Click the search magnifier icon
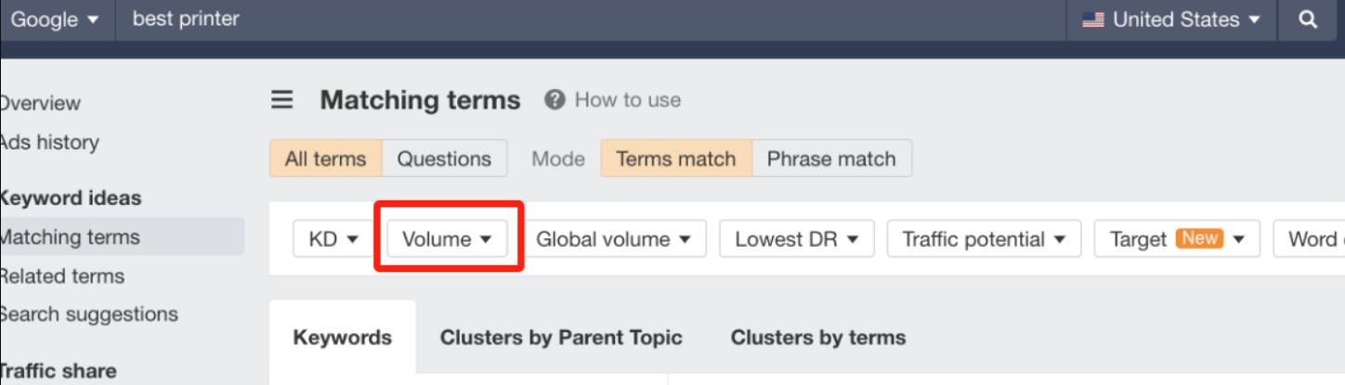The image size is (1345, 385). pos(1308,19)
